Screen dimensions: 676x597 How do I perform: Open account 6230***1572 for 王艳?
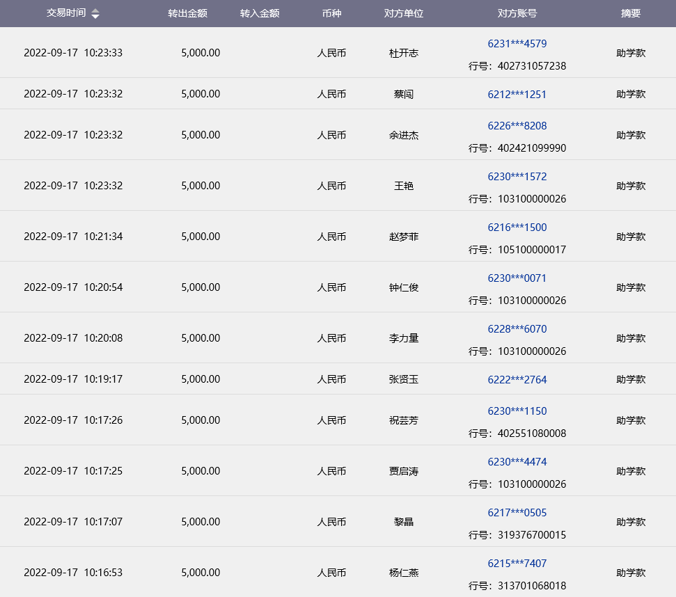[517, 177]
